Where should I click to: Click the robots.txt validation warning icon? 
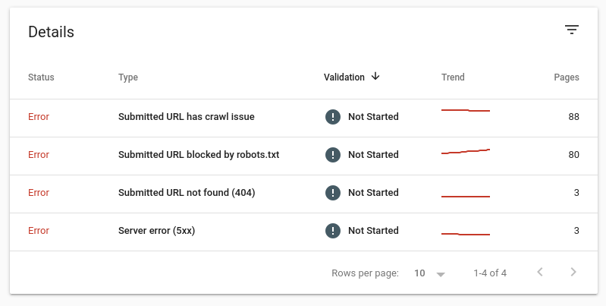coord(332,155)
